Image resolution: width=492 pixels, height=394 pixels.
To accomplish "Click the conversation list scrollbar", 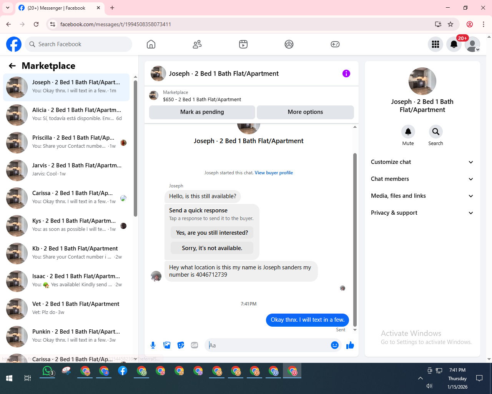I will click(135, 148).
